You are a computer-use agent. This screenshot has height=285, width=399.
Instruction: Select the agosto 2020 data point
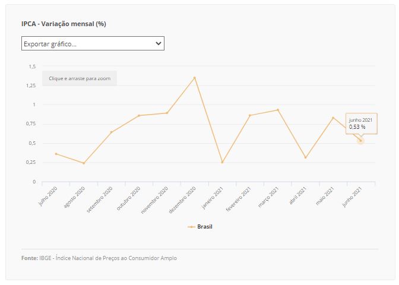click(84, 163)
